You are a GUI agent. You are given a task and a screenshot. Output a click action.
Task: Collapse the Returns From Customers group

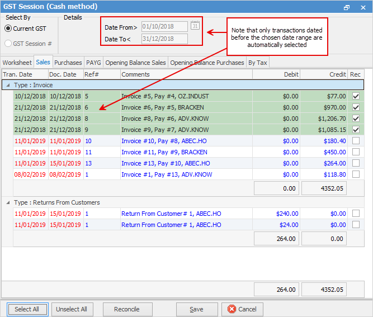8,202
